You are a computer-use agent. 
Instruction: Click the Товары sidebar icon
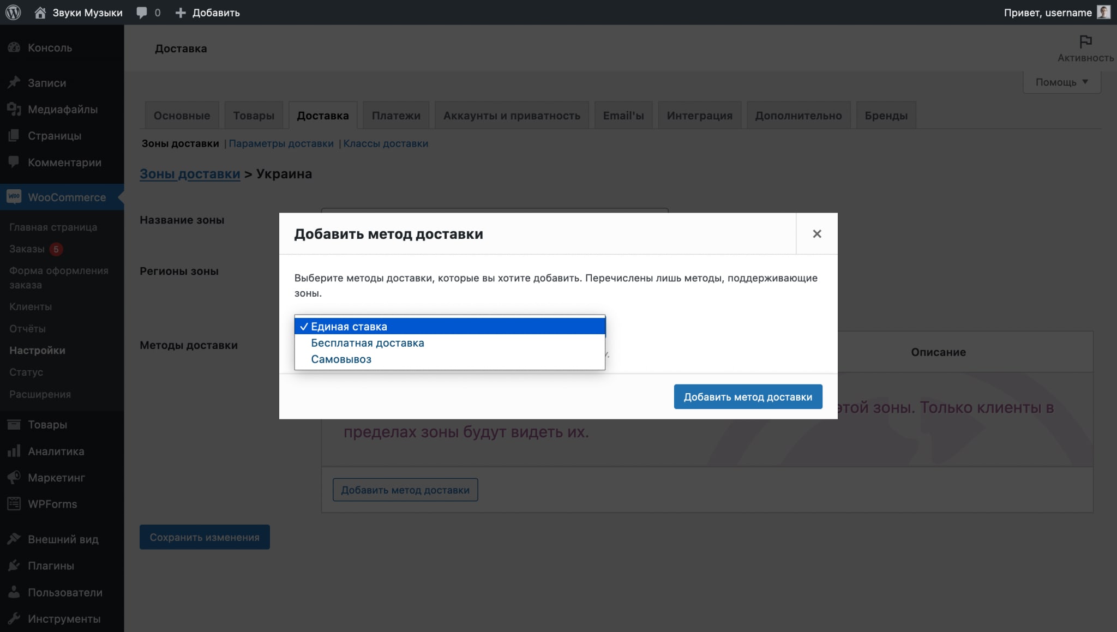(x=14, y=424)
